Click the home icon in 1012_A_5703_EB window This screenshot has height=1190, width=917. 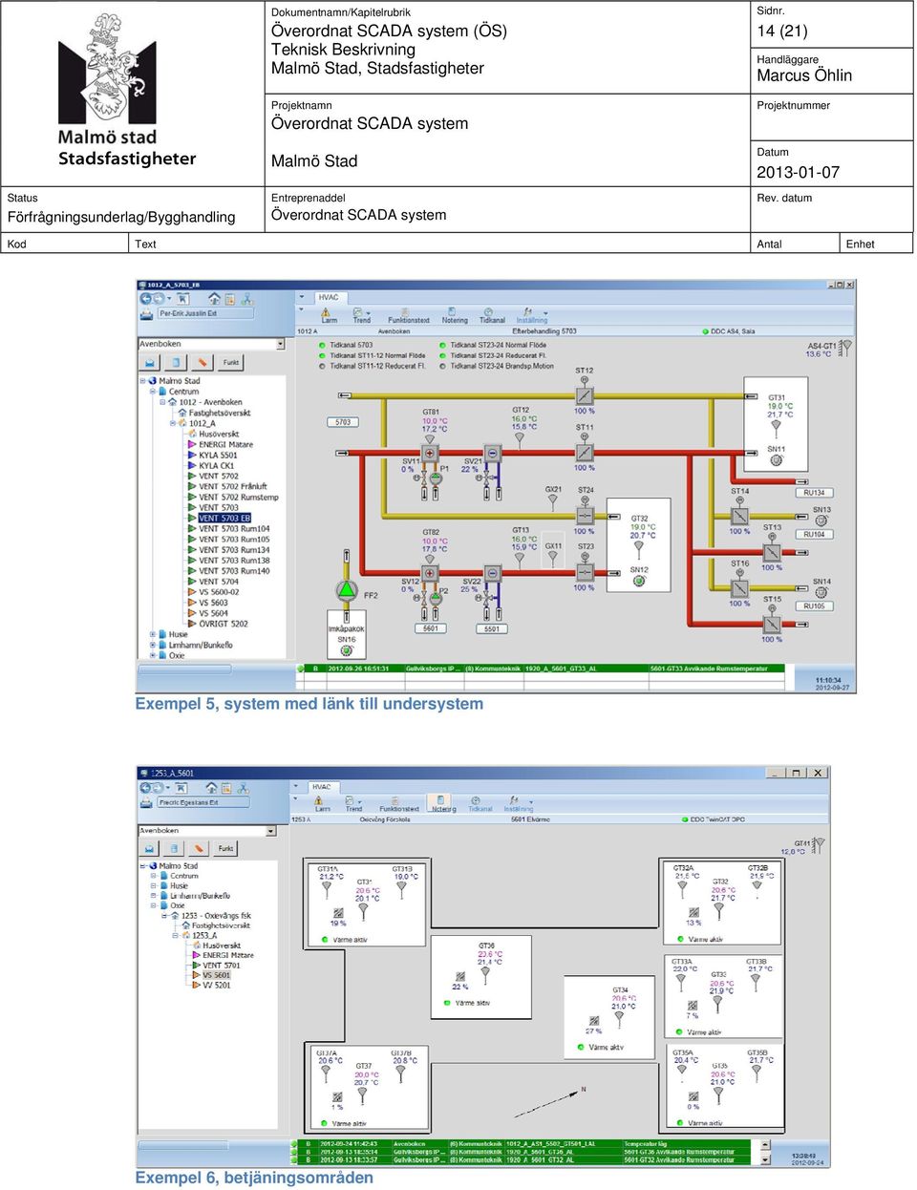(214, 299)
